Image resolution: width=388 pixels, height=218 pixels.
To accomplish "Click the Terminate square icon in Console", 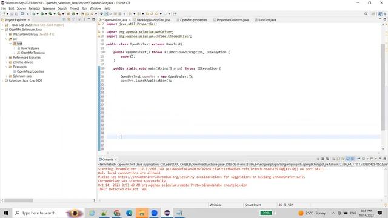I will pyautogui.click(x=318, y=159).
